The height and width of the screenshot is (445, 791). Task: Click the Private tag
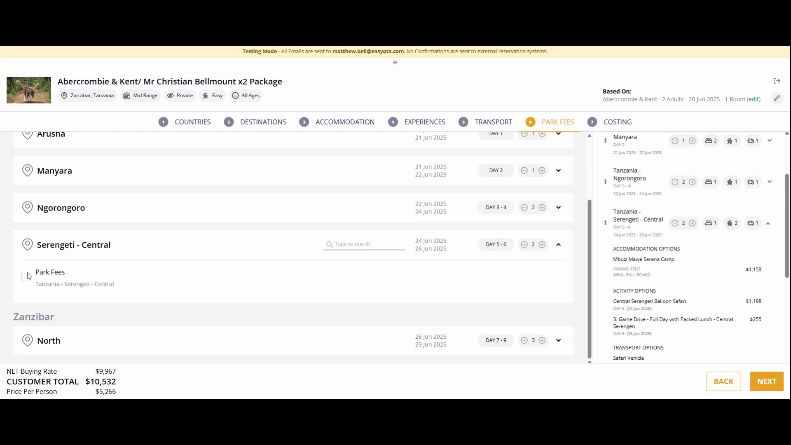point(180,96)
